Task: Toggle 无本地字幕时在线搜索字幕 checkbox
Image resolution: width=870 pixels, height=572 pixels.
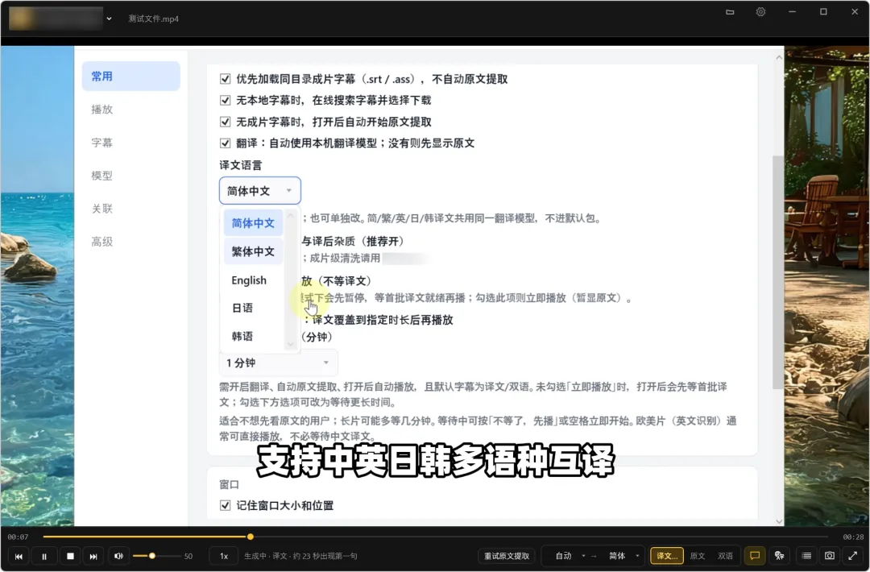Action: click(x=225, y=101)
